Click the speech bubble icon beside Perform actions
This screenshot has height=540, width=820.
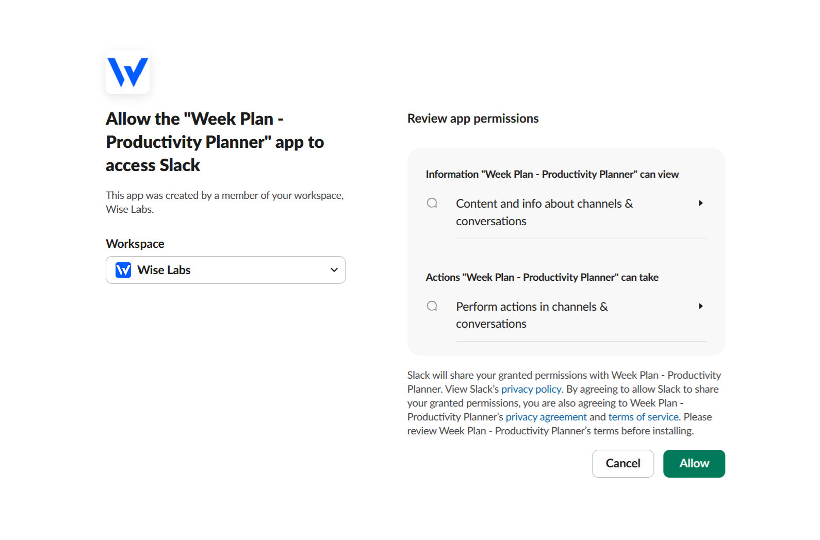click(x=432, y=306)
